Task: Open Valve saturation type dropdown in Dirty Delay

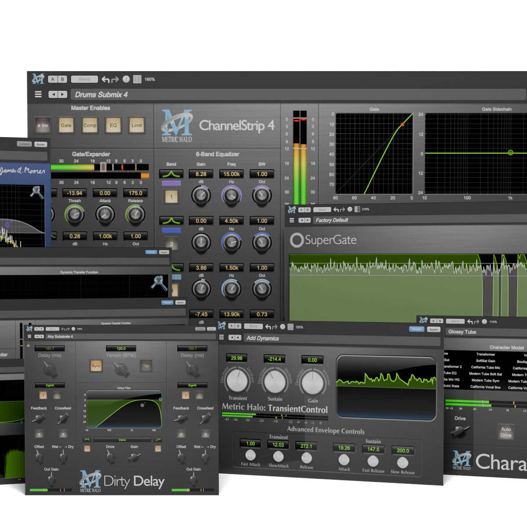Action: (x=122, y=440)
